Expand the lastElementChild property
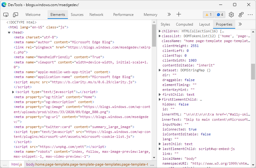The height and width of the screenshot is (168, 256). 160,149
